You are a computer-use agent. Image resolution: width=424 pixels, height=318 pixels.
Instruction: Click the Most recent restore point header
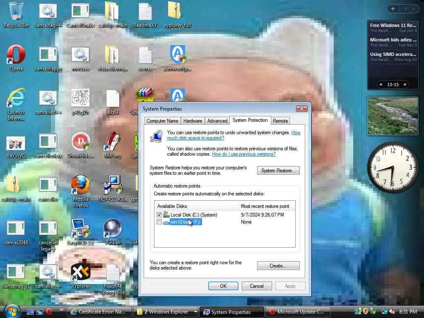(x=267, y=206)
